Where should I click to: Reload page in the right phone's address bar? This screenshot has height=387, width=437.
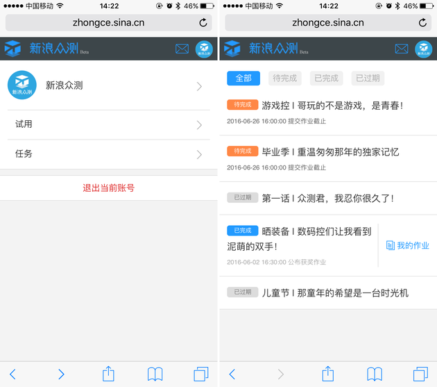(422, 23)
